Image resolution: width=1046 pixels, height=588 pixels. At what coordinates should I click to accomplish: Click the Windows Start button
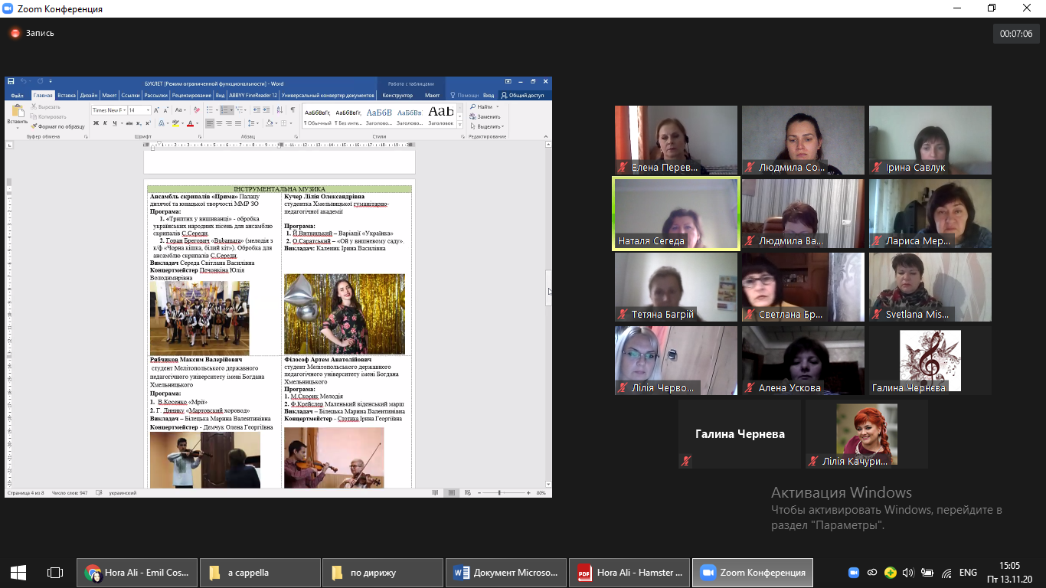(x=18, y=573)
